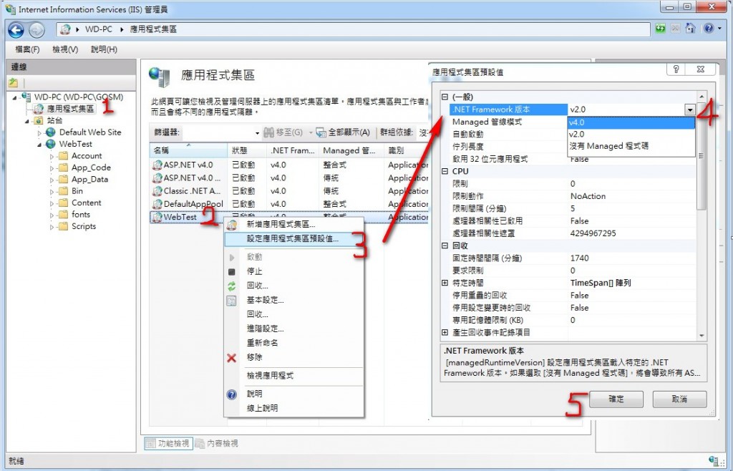Switch to 內容檢視 tab
Image resolution: width=733 pixels, height=471 pixels.
pyautogui.click(x=217, y=443)
